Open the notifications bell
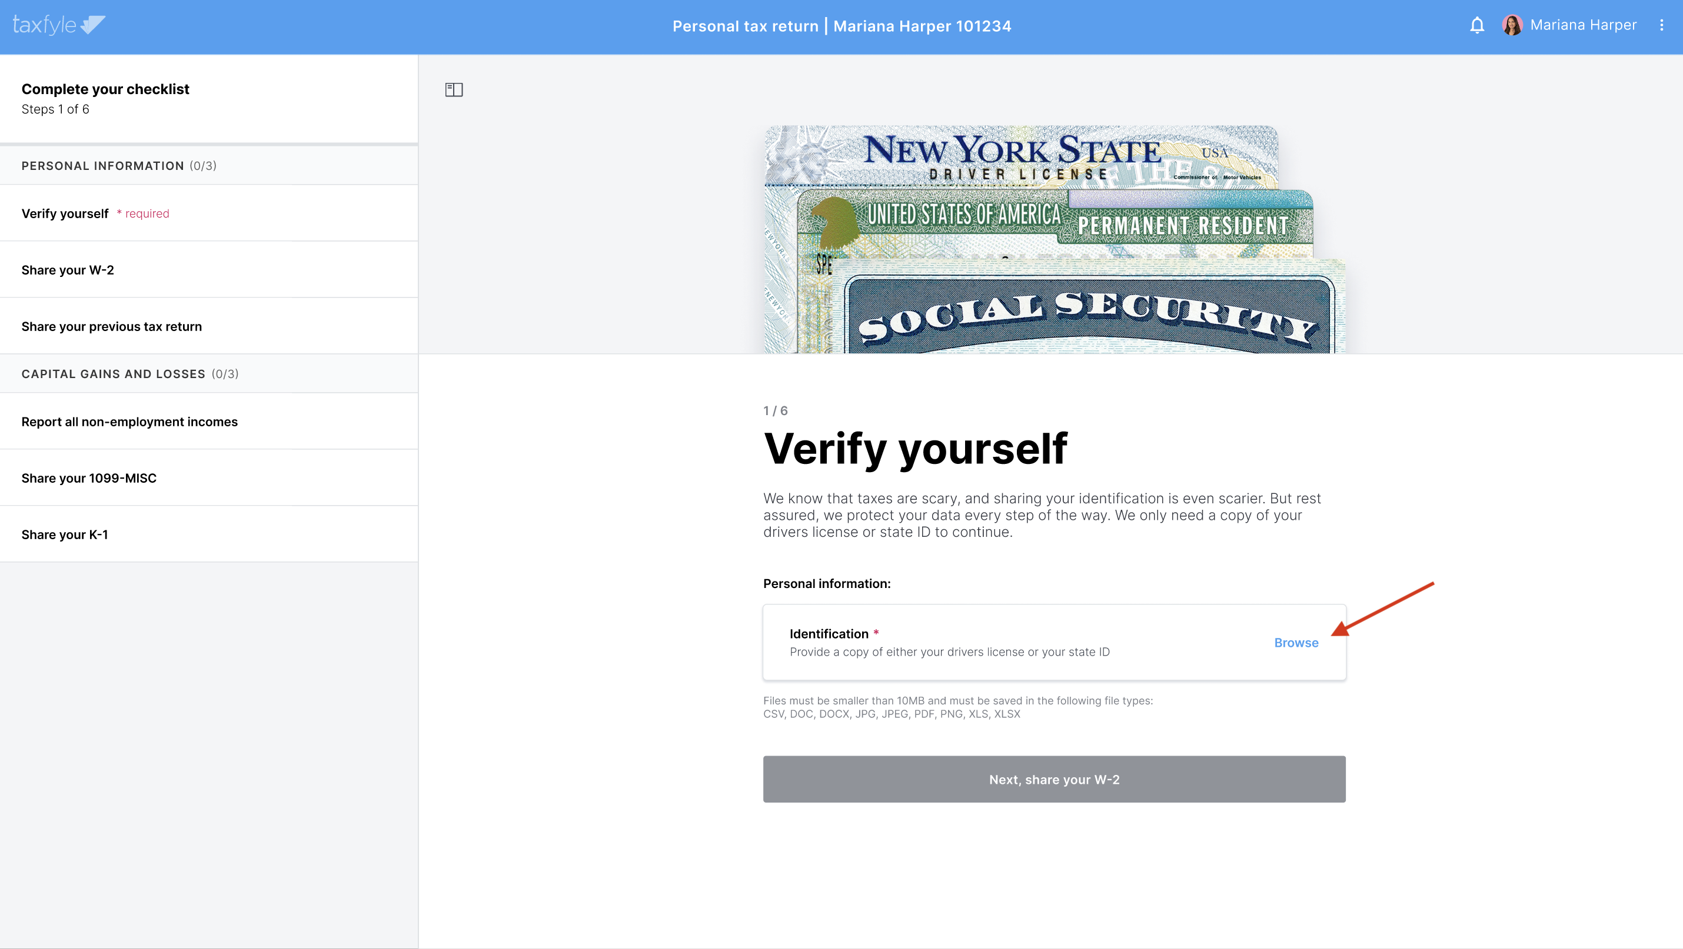 [x=1477, y=25]
